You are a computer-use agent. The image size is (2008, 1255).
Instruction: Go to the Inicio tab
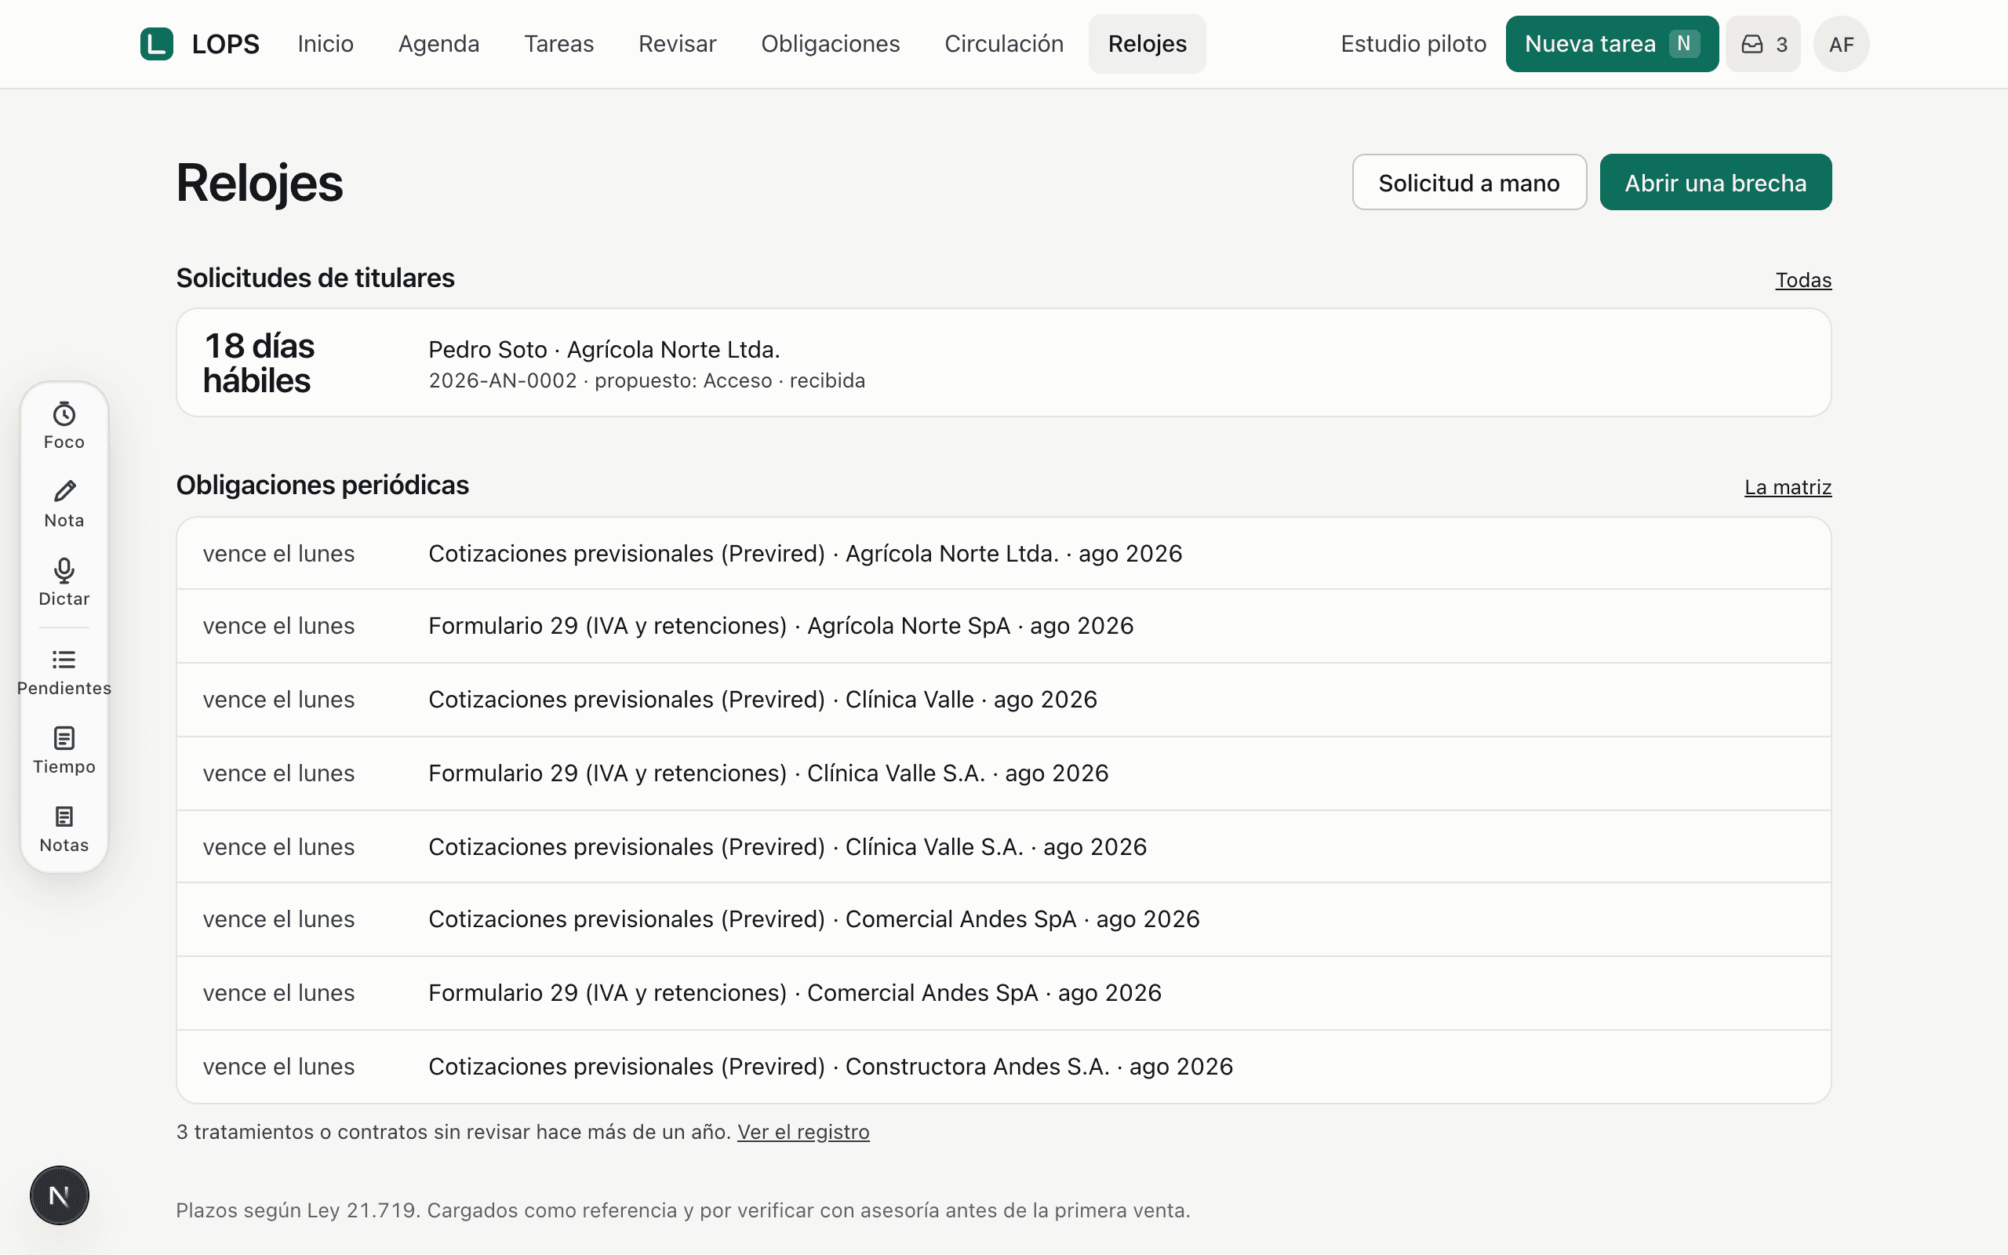point(326,44)
